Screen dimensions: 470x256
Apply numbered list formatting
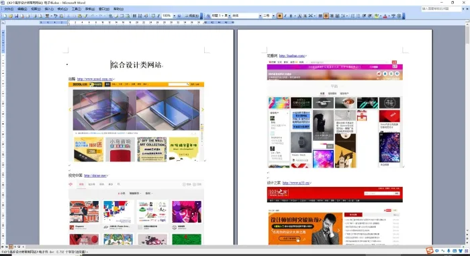[x=353, y=16]
